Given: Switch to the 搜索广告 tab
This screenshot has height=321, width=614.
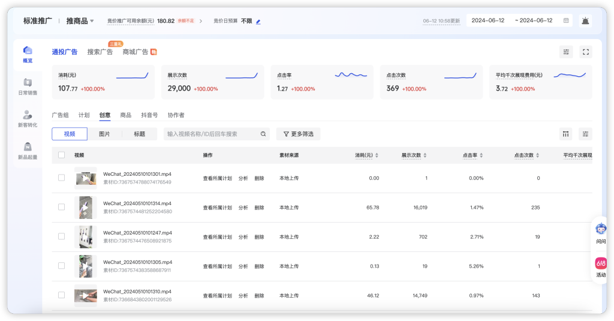Looking at the screenshot, I should (100, 52).
